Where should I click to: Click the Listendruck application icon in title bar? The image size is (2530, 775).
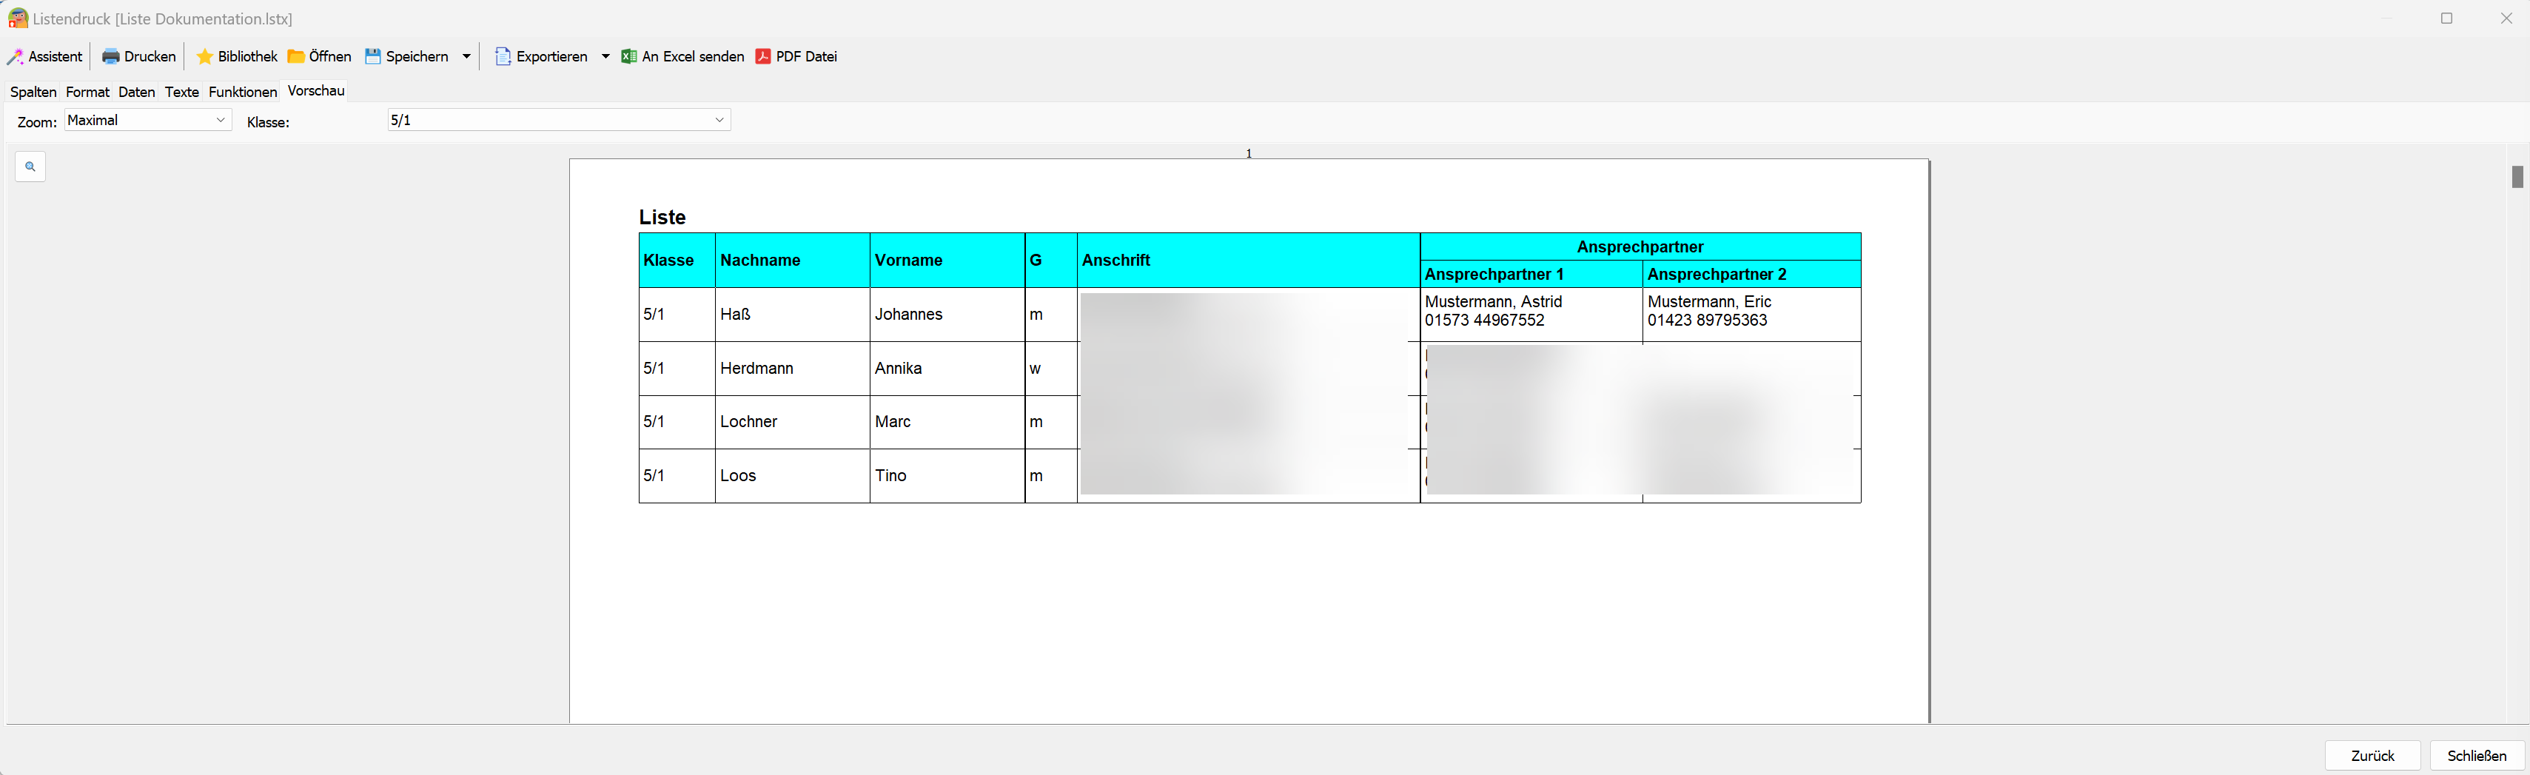coord(18,19)
